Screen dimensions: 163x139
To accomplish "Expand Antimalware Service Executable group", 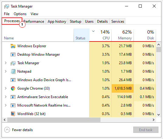I will pos(6,97).
